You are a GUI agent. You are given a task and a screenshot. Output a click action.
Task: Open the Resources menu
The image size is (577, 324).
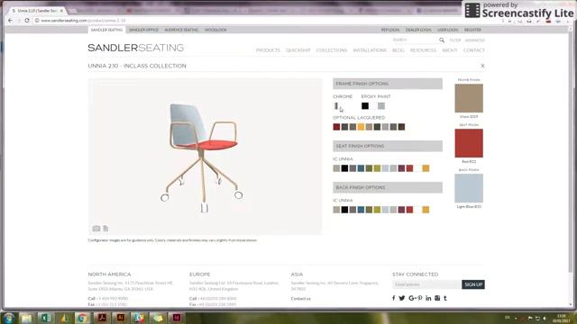click(423, 50)
